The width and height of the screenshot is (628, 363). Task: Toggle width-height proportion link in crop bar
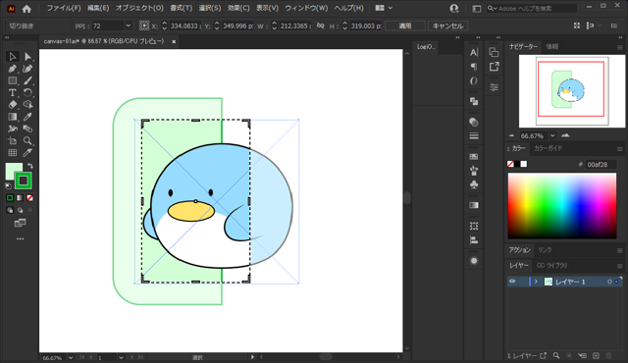pos(321,26)
